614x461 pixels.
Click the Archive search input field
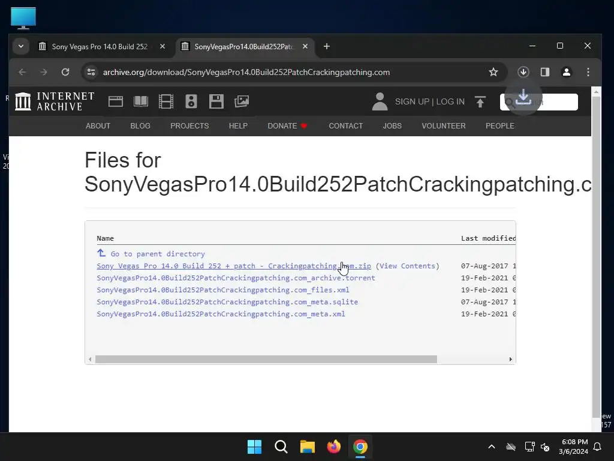point(539,102)
